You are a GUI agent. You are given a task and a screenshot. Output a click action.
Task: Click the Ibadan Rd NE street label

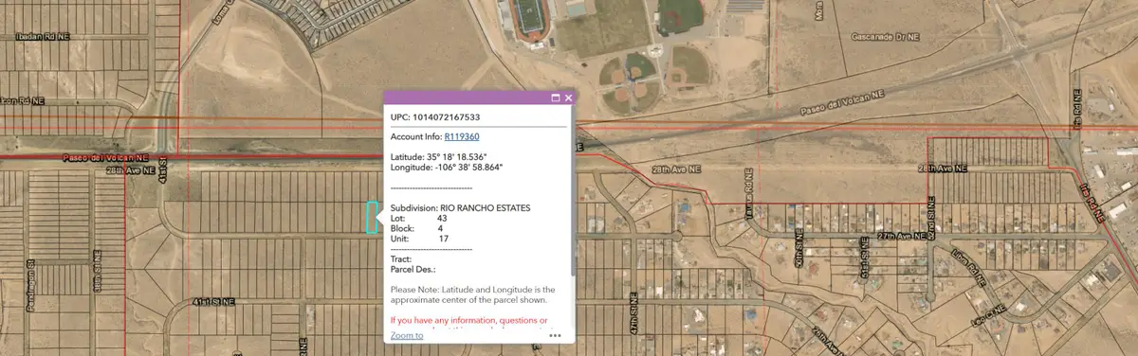pos(42,36)
